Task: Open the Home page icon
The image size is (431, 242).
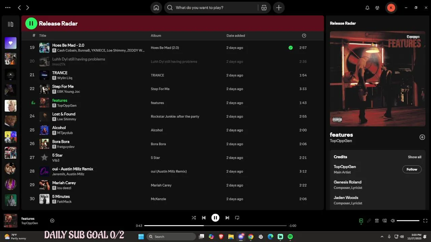Action: coord(156,8)
